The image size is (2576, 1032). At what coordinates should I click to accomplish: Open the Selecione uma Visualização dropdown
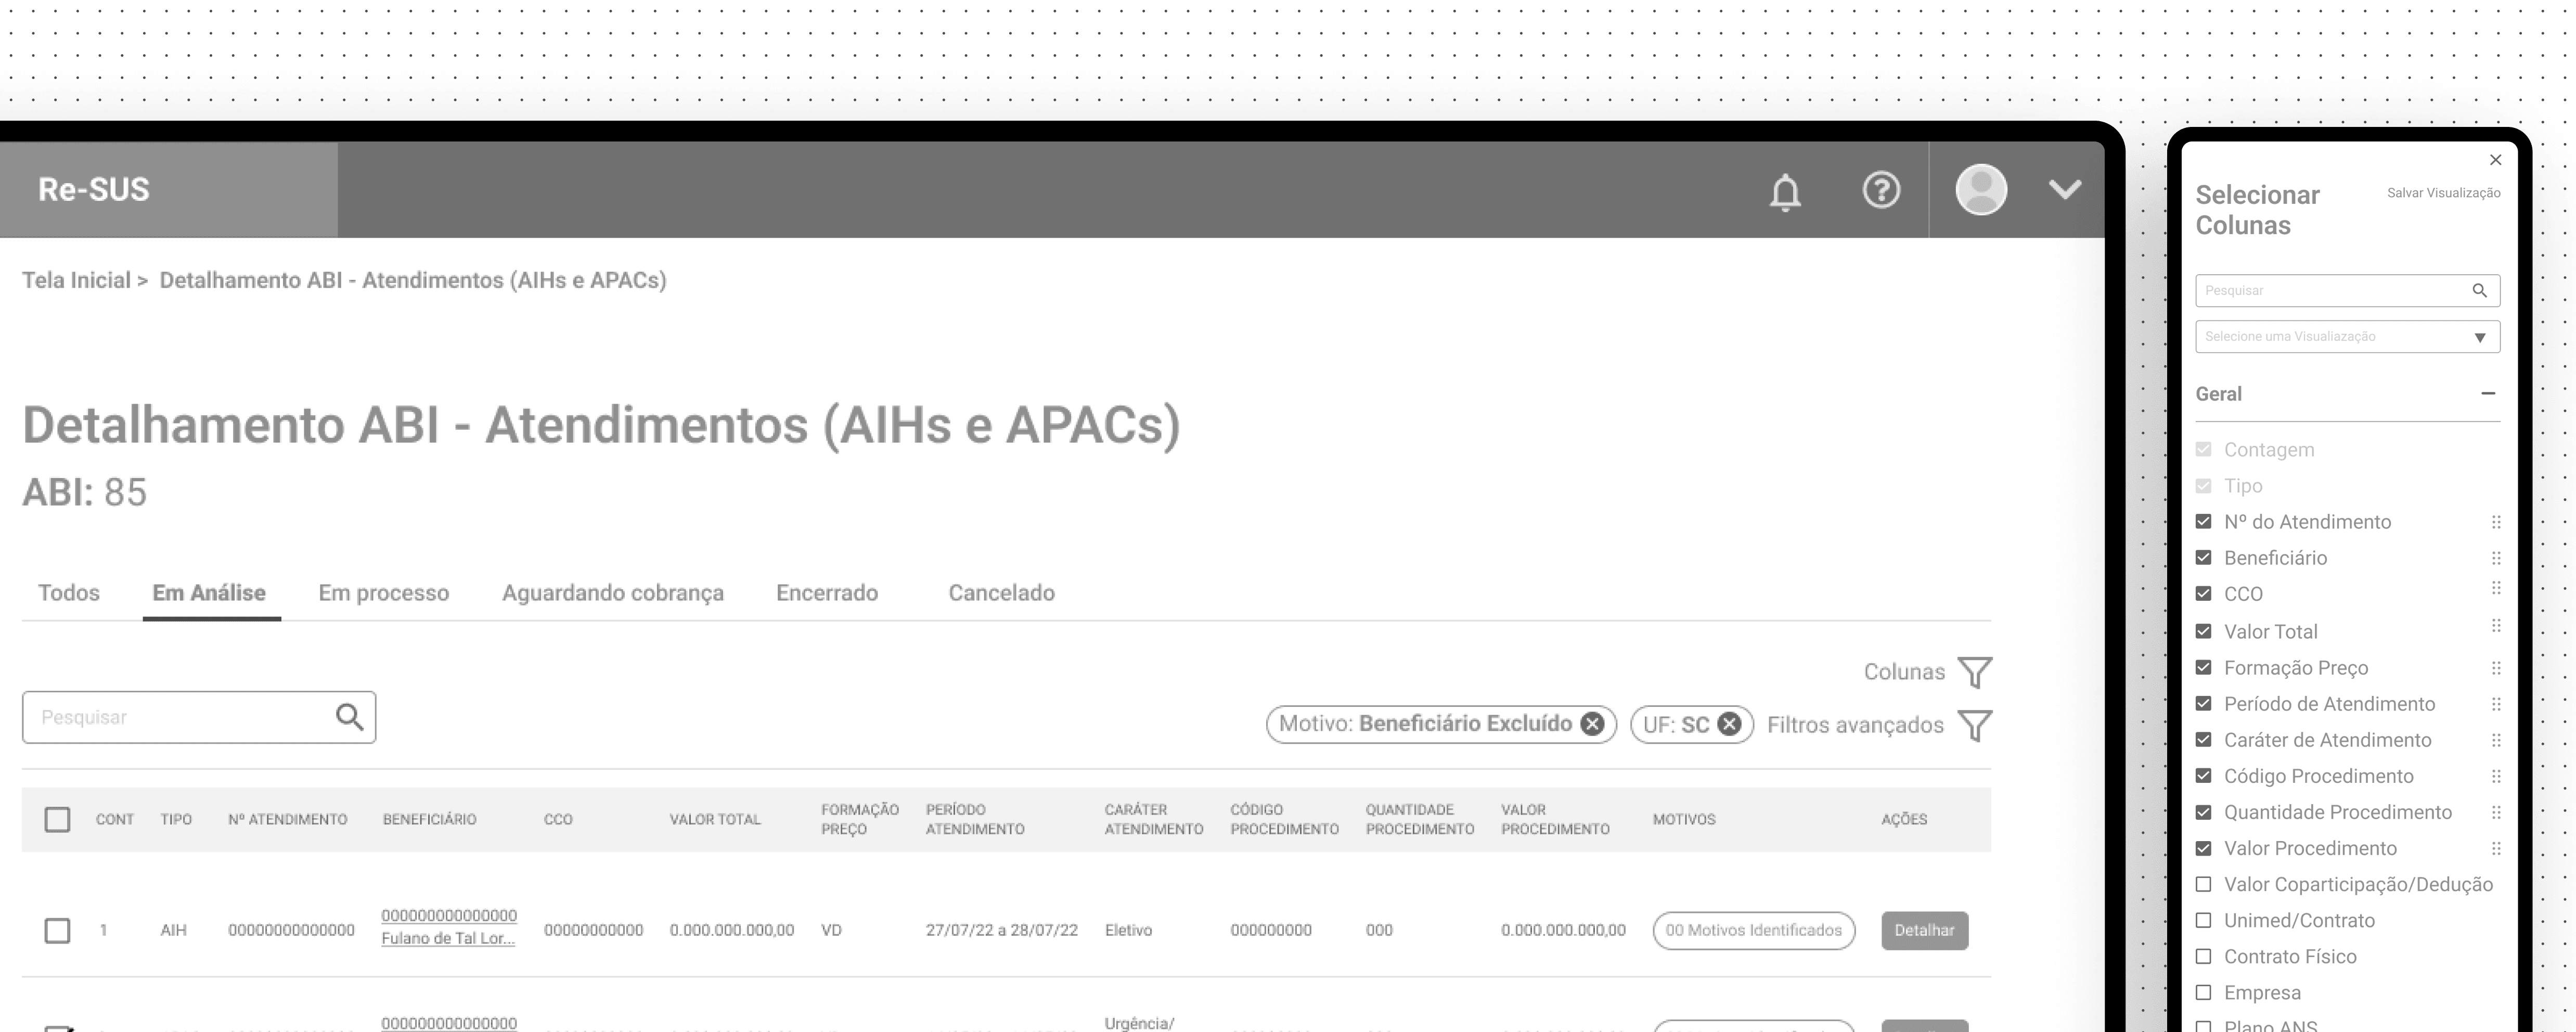[x=2347, y=337]
